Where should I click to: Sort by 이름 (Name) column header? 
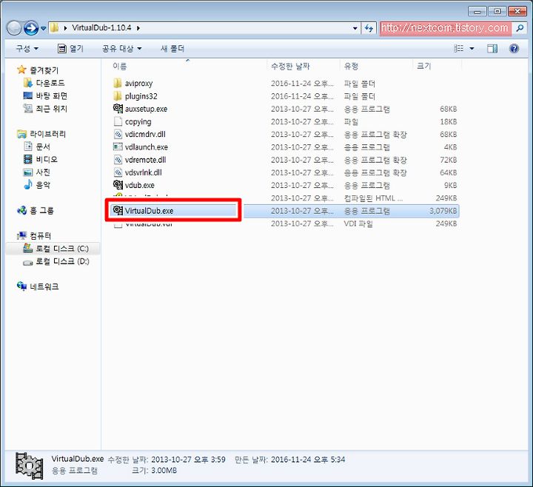point(119,67)
